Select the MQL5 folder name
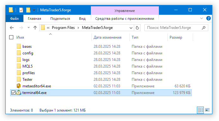219x121 pixels. pyautogui.click(x=28, y=66)
